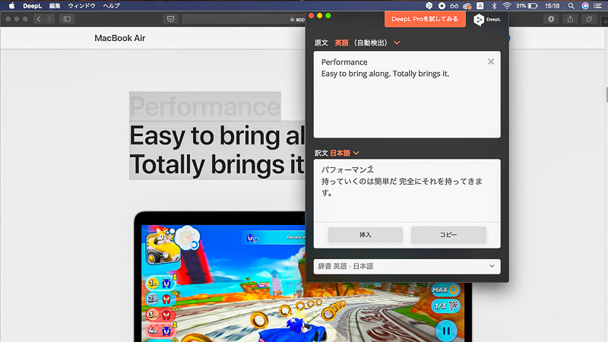Screen dimensions: 608x342
Task: Click the DeepL logo in the header
Action: pyautogui.click(x=487, y=20)
